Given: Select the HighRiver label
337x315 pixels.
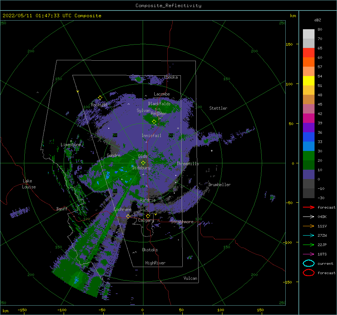Looking at the screenshot, I should point(155,263).
